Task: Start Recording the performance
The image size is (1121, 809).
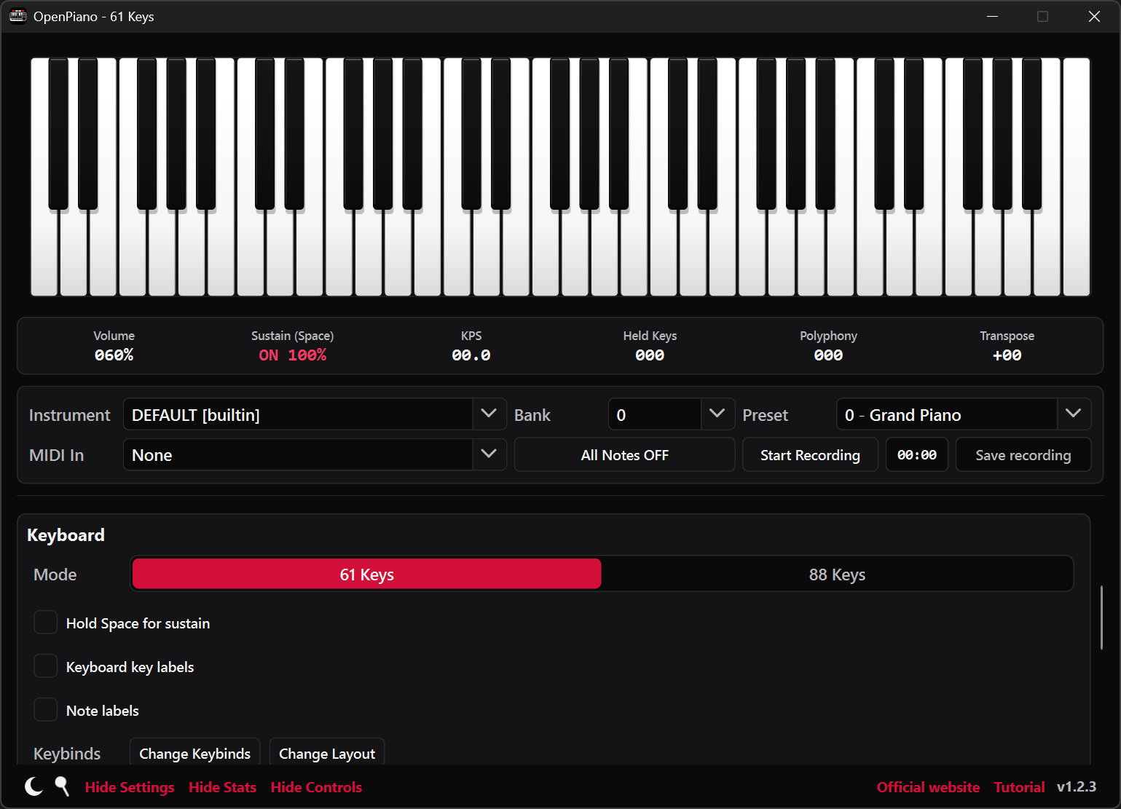Action: coord(810,454)
